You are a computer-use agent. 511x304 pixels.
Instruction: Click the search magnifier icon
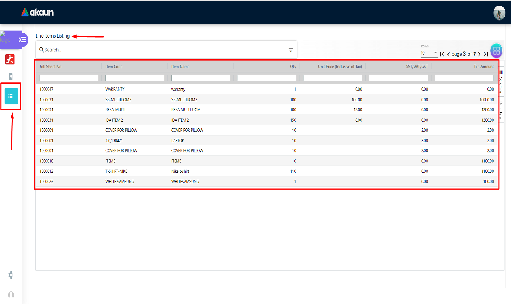click(x=42, y=50)
